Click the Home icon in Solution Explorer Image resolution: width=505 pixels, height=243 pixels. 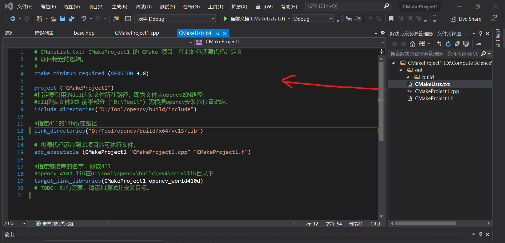(x=412, y=44)
